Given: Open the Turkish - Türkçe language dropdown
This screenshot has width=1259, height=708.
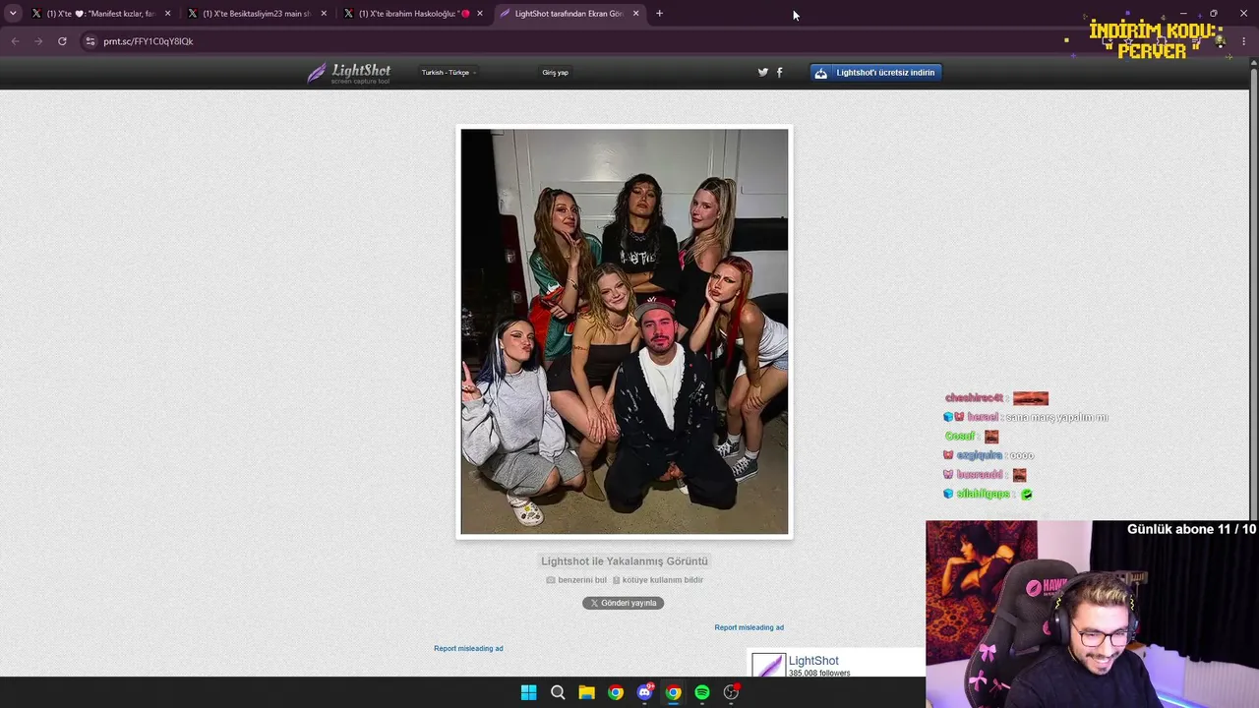Looking at the screenshot, I should (449, 73).
